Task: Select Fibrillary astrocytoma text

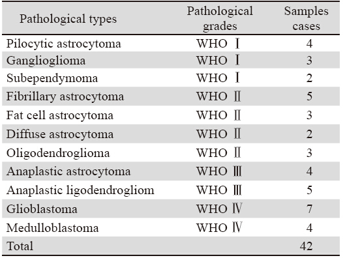Action: tap(65, 96)
